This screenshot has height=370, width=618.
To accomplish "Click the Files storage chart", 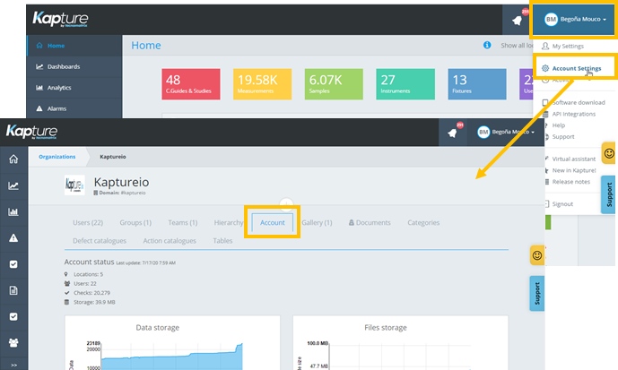I will [400, 342].
